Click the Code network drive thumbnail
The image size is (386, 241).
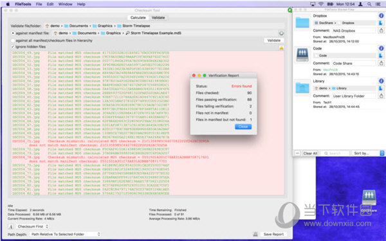tap(302, 55)
